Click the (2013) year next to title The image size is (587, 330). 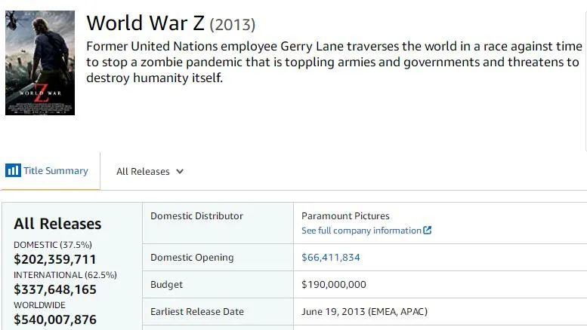point(233,25)
